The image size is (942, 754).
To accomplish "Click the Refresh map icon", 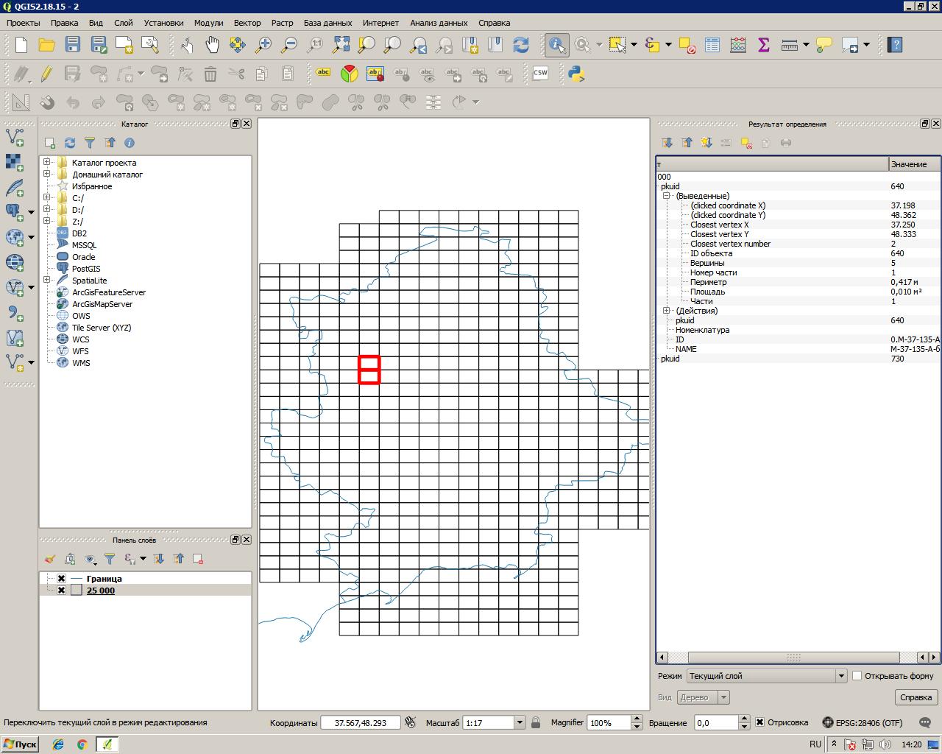I will click(x=521, y=45).
